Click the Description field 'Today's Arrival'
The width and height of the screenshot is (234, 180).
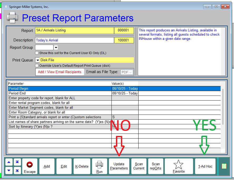74,40
